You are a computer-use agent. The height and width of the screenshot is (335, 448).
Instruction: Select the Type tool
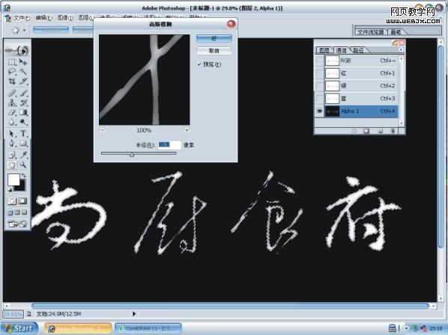[x=23, y=133]
